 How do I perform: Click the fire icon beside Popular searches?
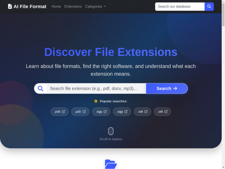point(96,101)
